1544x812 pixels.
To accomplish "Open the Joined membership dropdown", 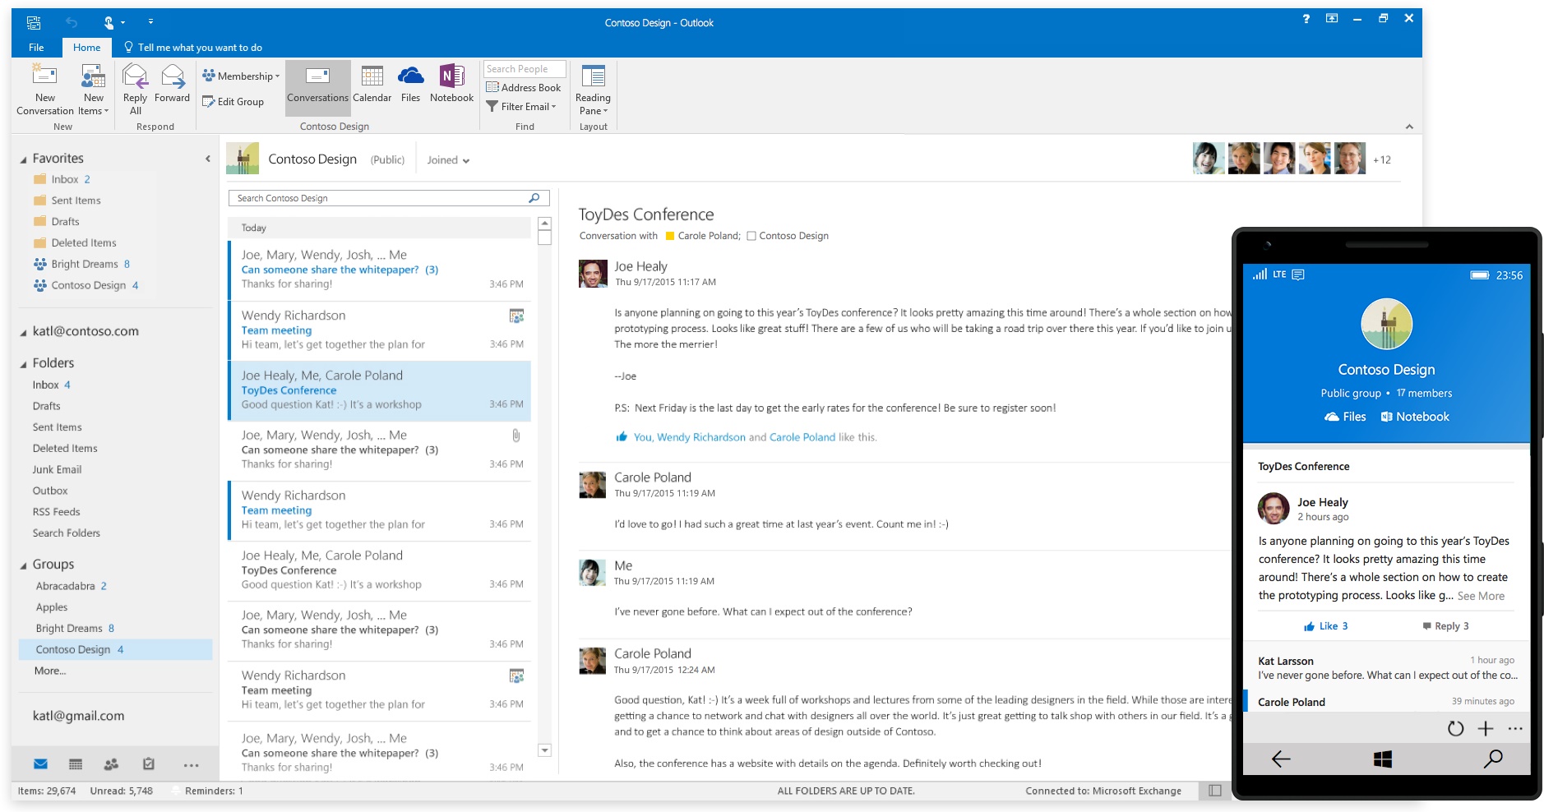I will pyautogui.click(x=448, y=160).
